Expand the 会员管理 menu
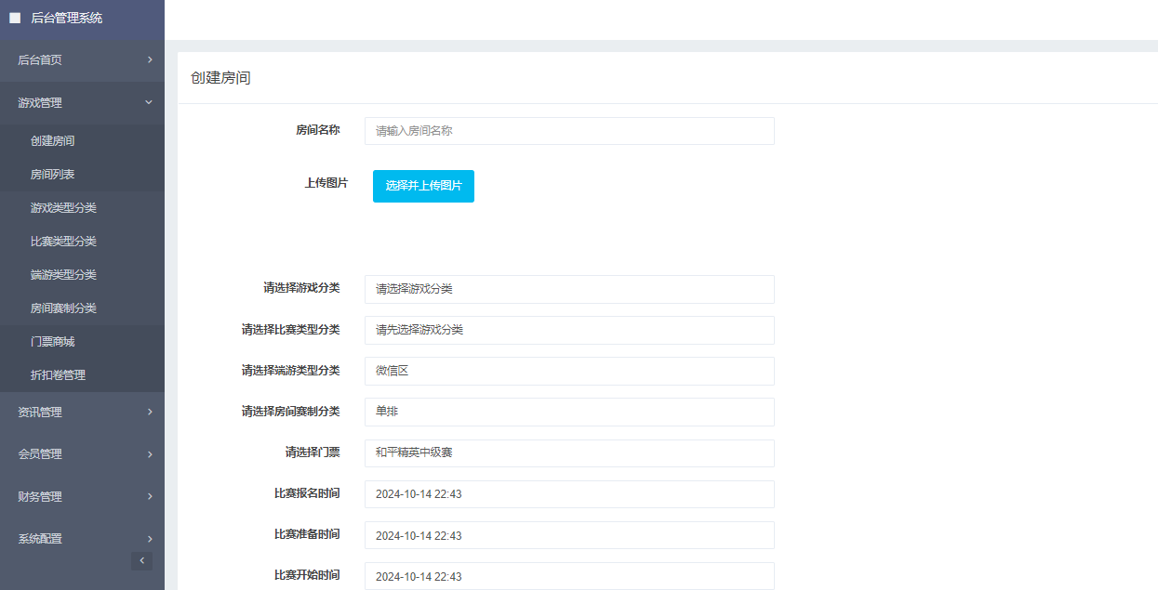The height and width of the screenshot is (590, 1158). pyautogui.click(x=82, y=454)
